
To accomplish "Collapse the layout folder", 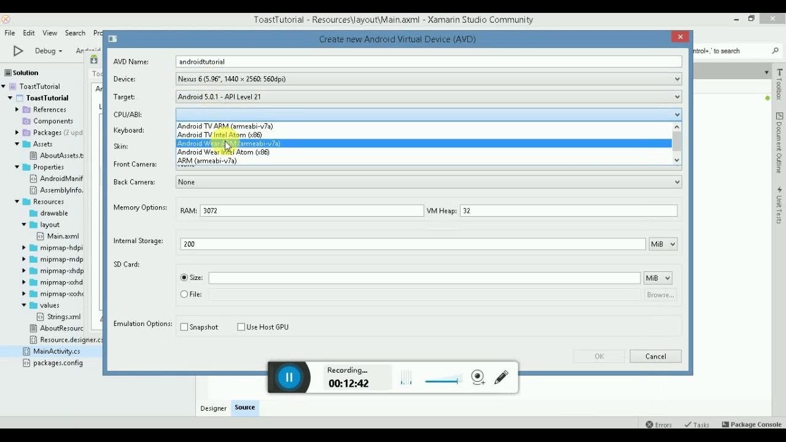I will point(24,225).
